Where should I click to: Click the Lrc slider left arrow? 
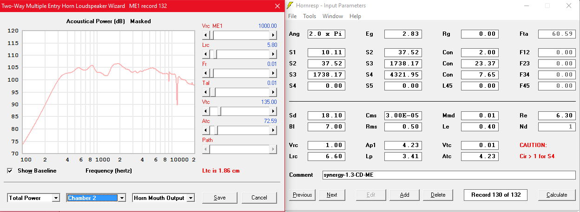pos(206,54)
